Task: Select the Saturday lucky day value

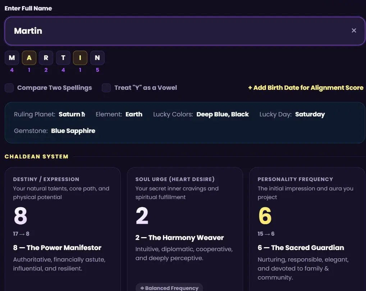Action: pyautogui.click(x=310, y=114)
